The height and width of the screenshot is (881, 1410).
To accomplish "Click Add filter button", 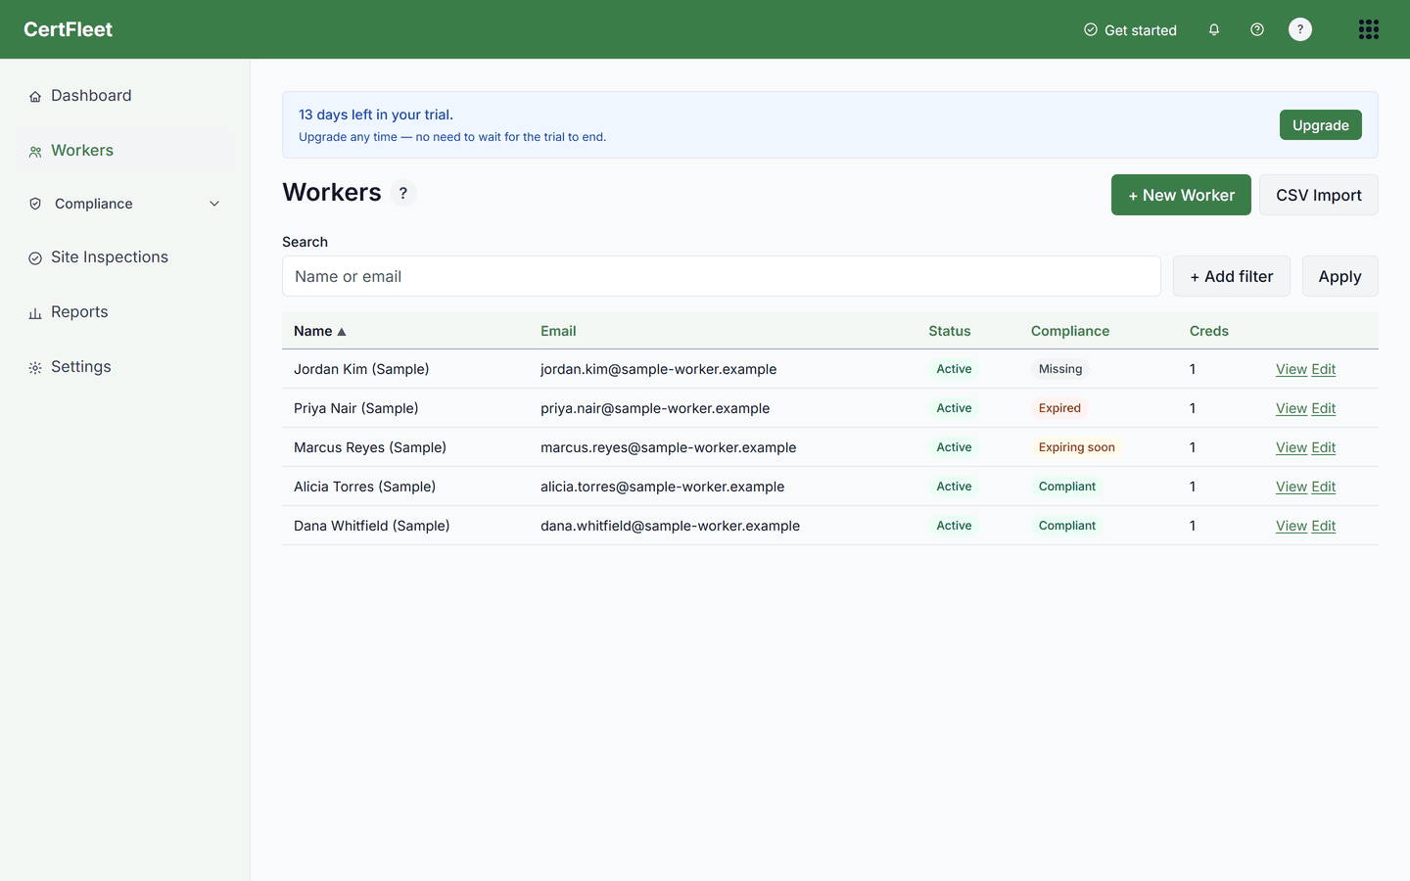I will 1232,276.
